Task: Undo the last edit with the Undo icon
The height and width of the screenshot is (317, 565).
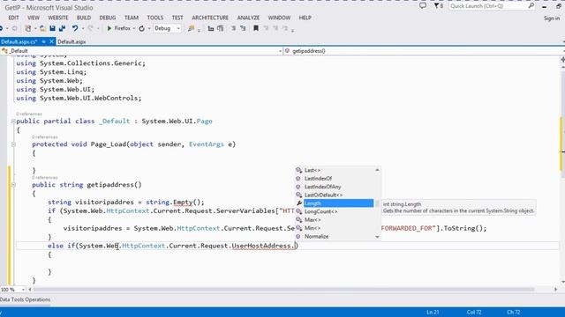Action: point(74,28)
